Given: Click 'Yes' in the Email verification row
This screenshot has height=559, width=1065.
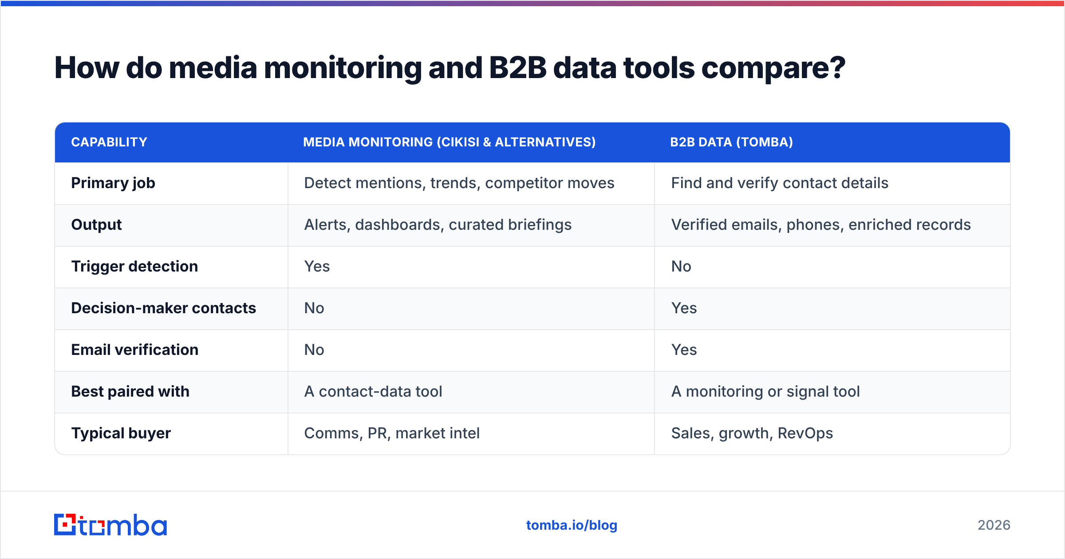Looking at the screenshot, I should point(684,350).
